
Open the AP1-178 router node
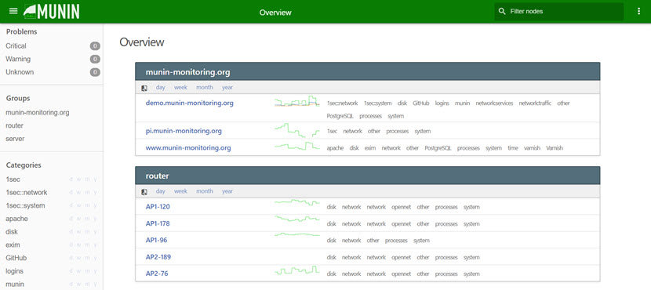[158, 223]
